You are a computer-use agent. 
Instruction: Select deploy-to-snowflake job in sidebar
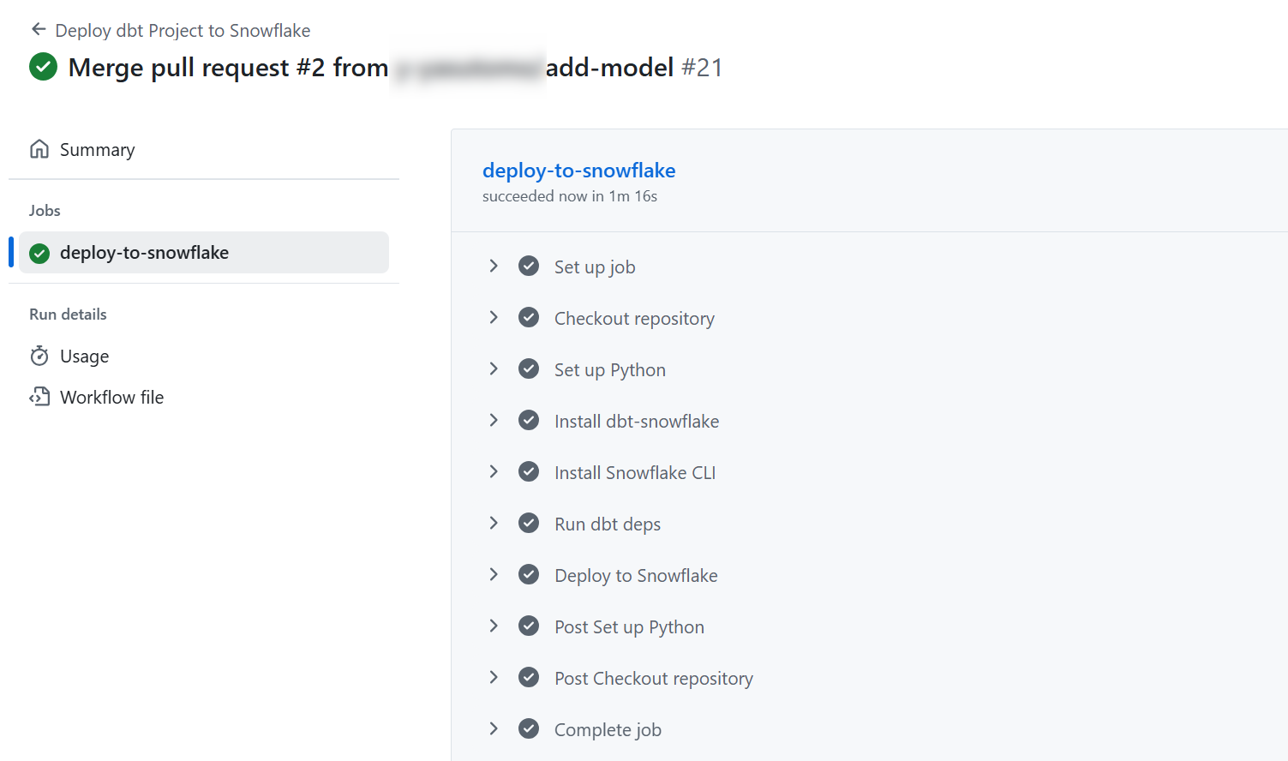click(x=144, y=253)
